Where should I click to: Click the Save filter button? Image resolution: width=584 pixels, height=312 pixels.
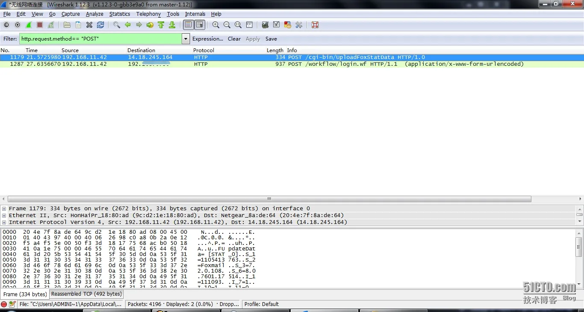click(x=271, y=39)
